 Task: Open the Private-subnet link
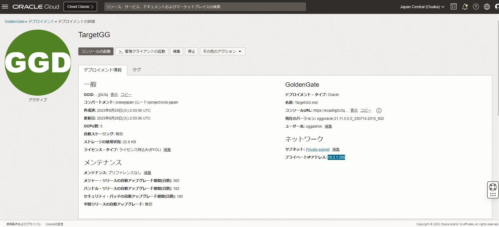click(318, 149)
